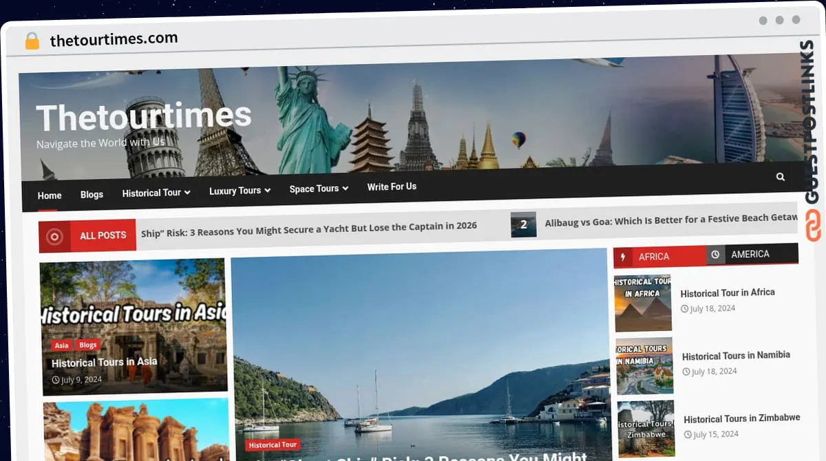
Task: Click the GuestPostLinks chain icon on right edge
Action: (814, 224)
